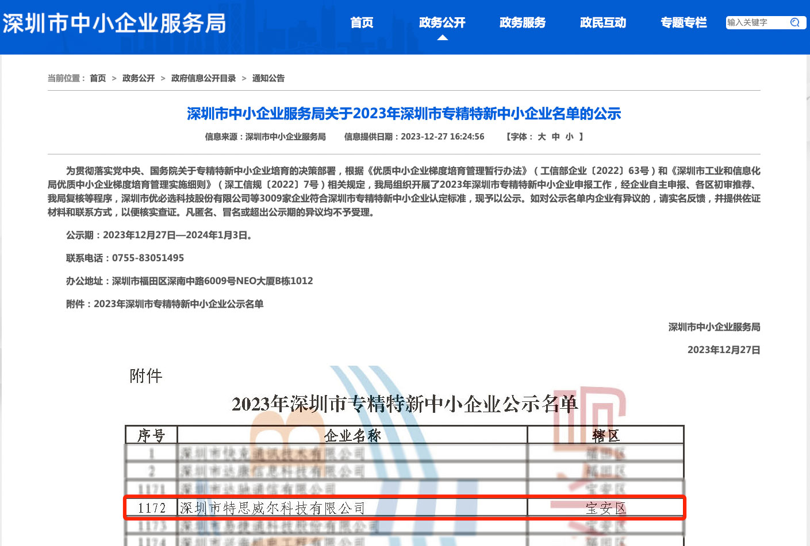Click the 公示期 date range line
Viewport: 810px width, 546px height.
[160, 235]
